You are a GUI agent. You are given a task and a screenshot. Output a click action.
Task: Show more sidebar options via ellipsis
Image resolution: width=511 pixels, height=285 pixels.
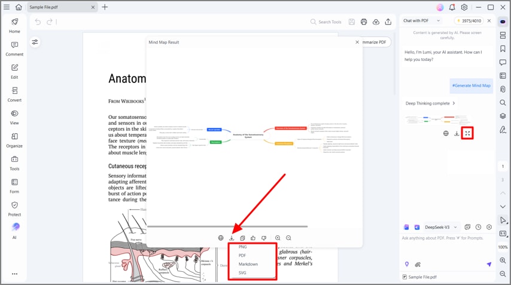click(15, 274)
